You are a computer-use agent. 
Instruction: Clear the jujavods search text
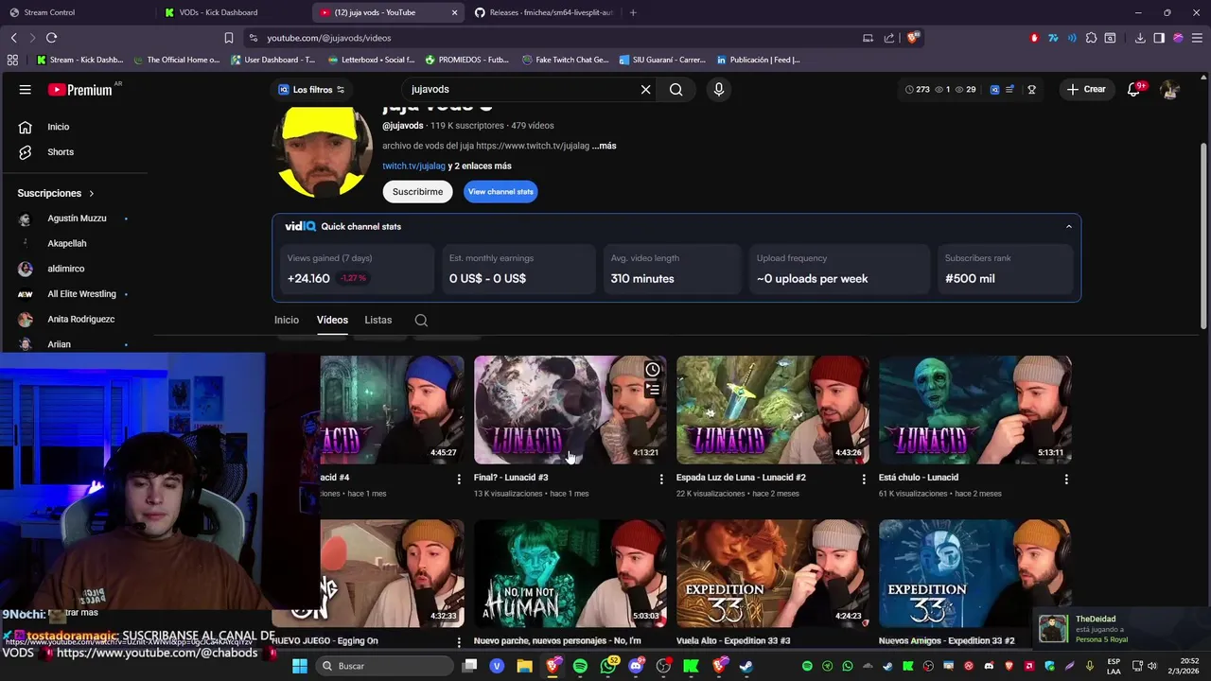[645, 89]
